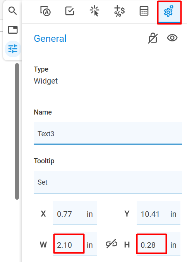Click the Widget type value text

tap(46, 81)
